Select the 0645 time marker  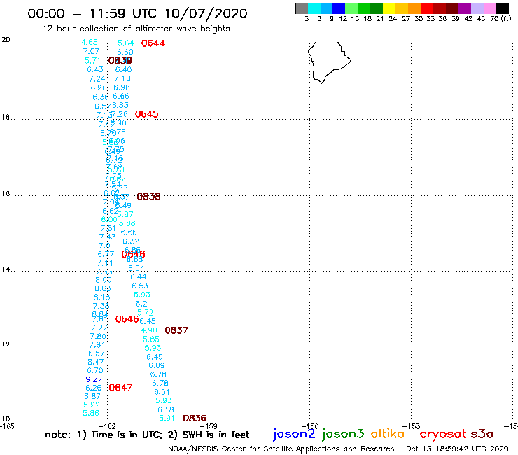(147, 114)
